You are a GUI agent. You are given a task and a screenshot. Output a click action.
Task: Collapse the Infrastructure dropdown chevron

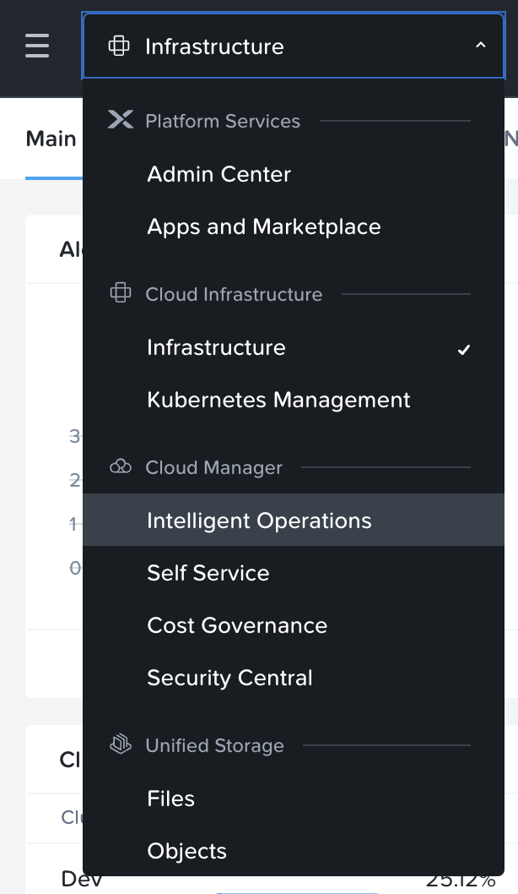point(480,46)
